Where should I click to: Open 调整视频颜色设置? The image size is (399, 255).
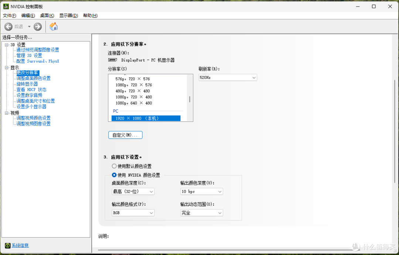[x=34, y=118]
